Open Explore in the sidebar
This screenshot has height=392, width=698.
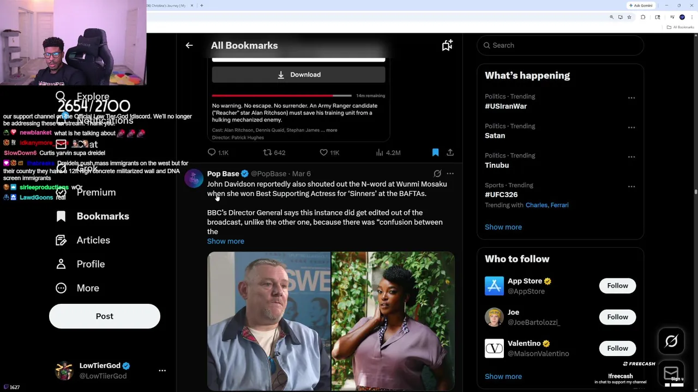[x=83, y=97]
